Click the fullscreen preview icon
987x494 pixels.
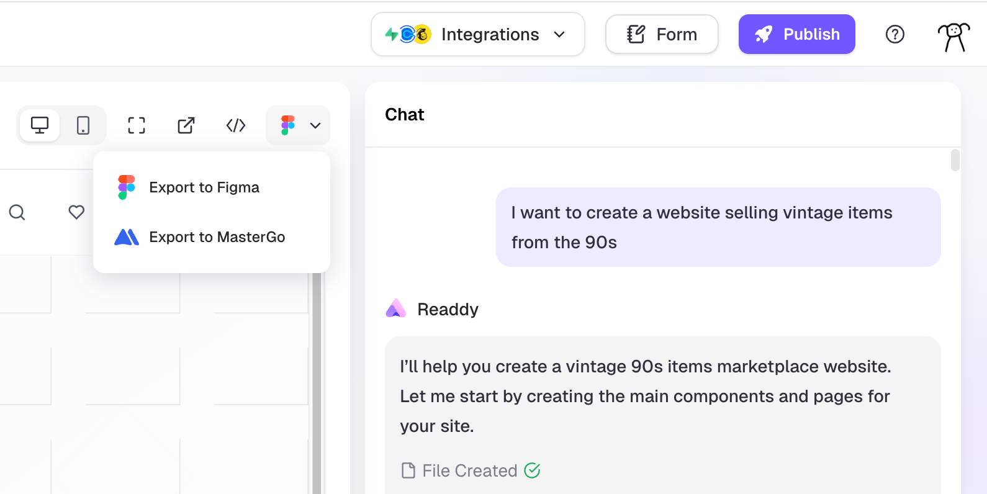(x=137, y=125)
